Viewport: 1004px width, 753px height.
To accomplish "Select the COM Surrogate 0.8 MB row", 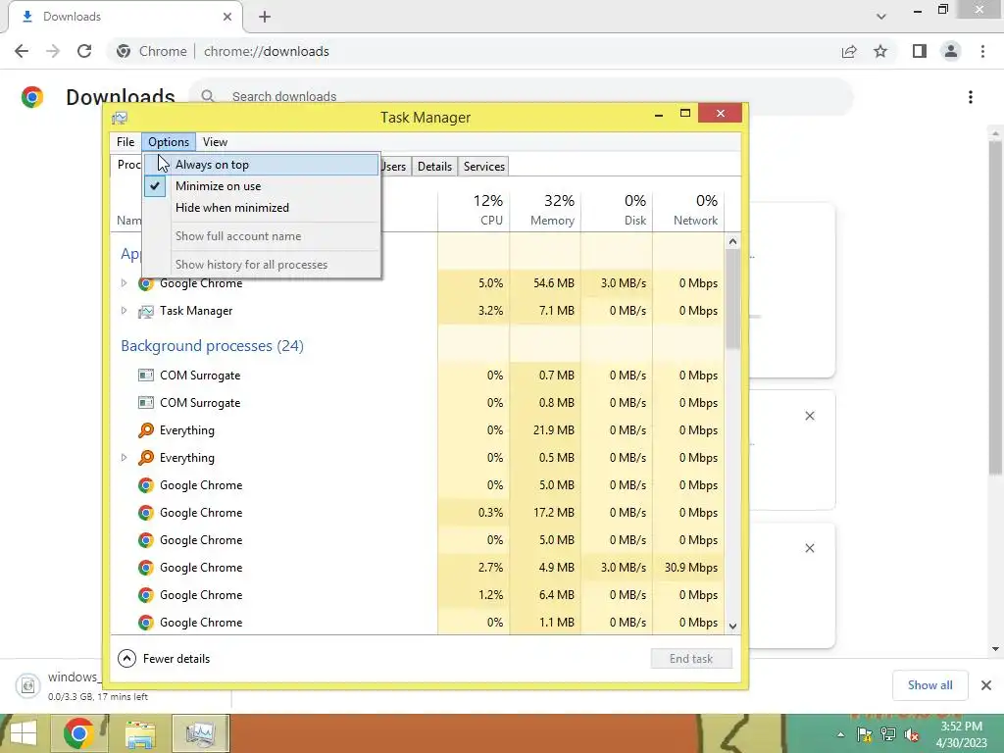I will 418,403.
